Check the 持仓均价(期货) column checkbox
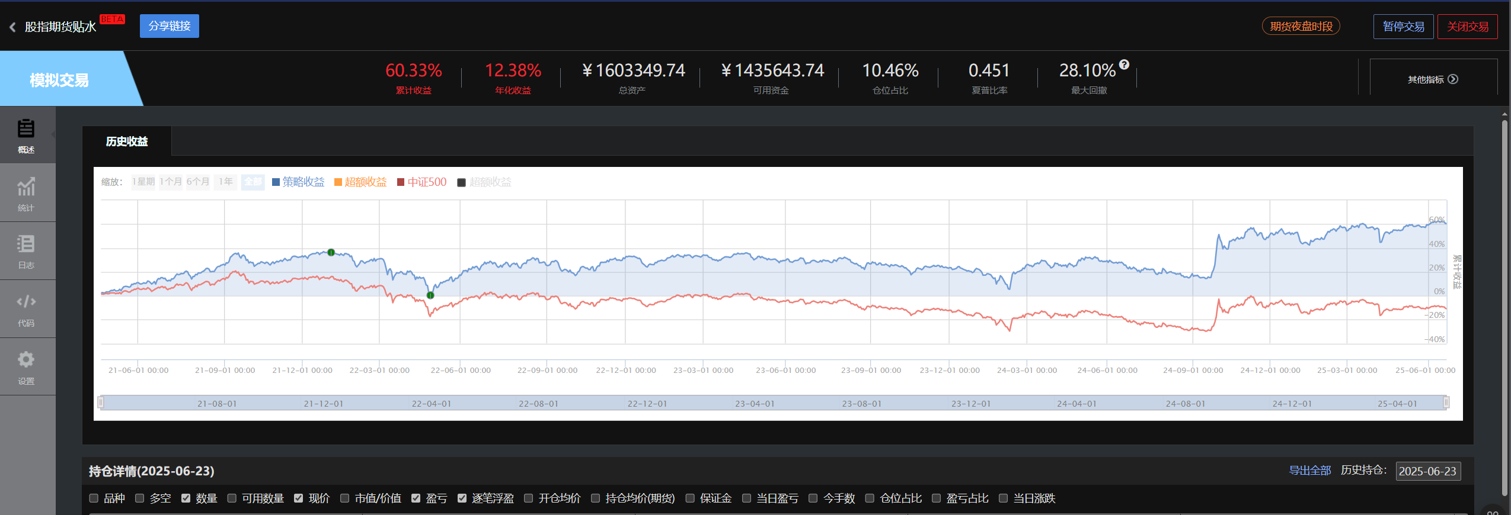The height and width of the screenshot is (515, 1511). tap(596, 498)
